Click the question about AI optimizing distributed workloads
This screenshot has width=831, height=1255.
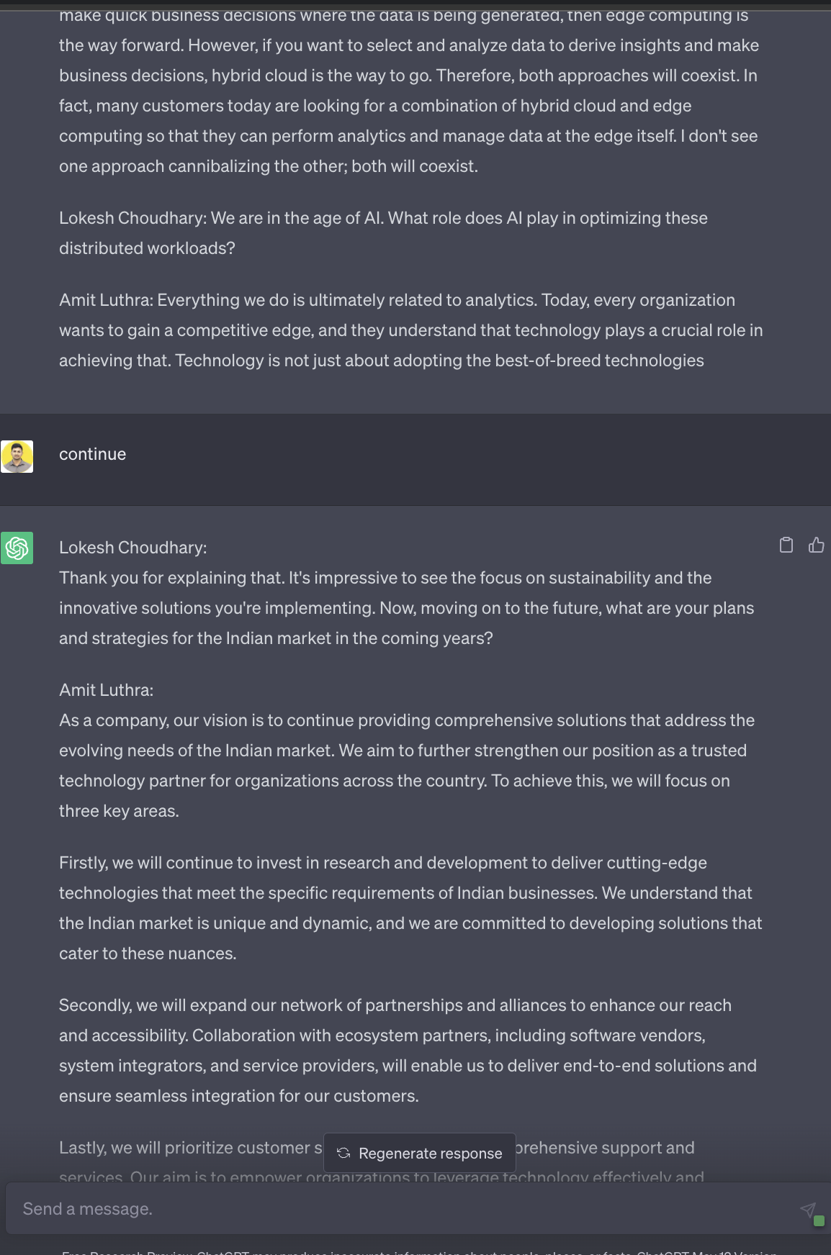tap(383, 233)
